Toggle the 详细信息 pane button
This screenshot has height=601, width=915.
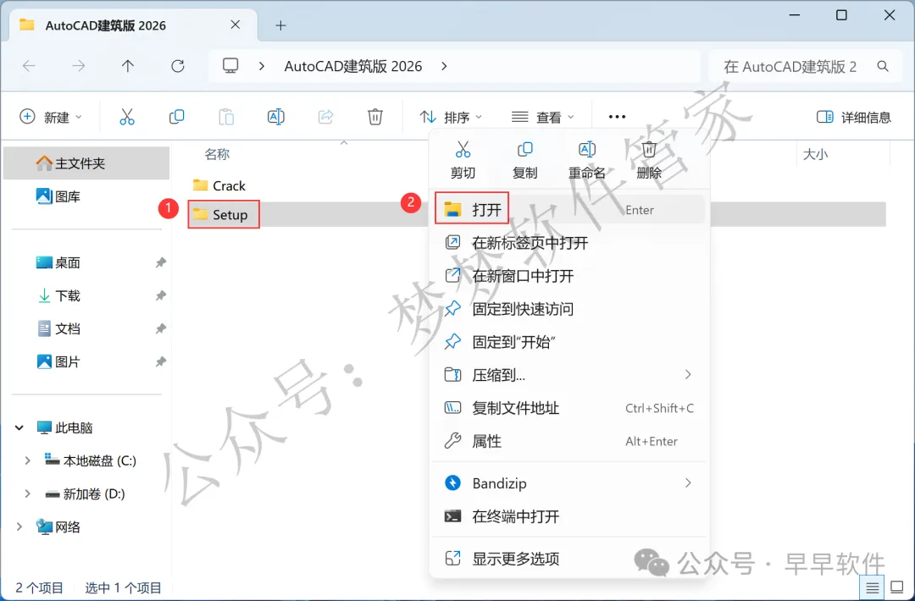(853, 117)
